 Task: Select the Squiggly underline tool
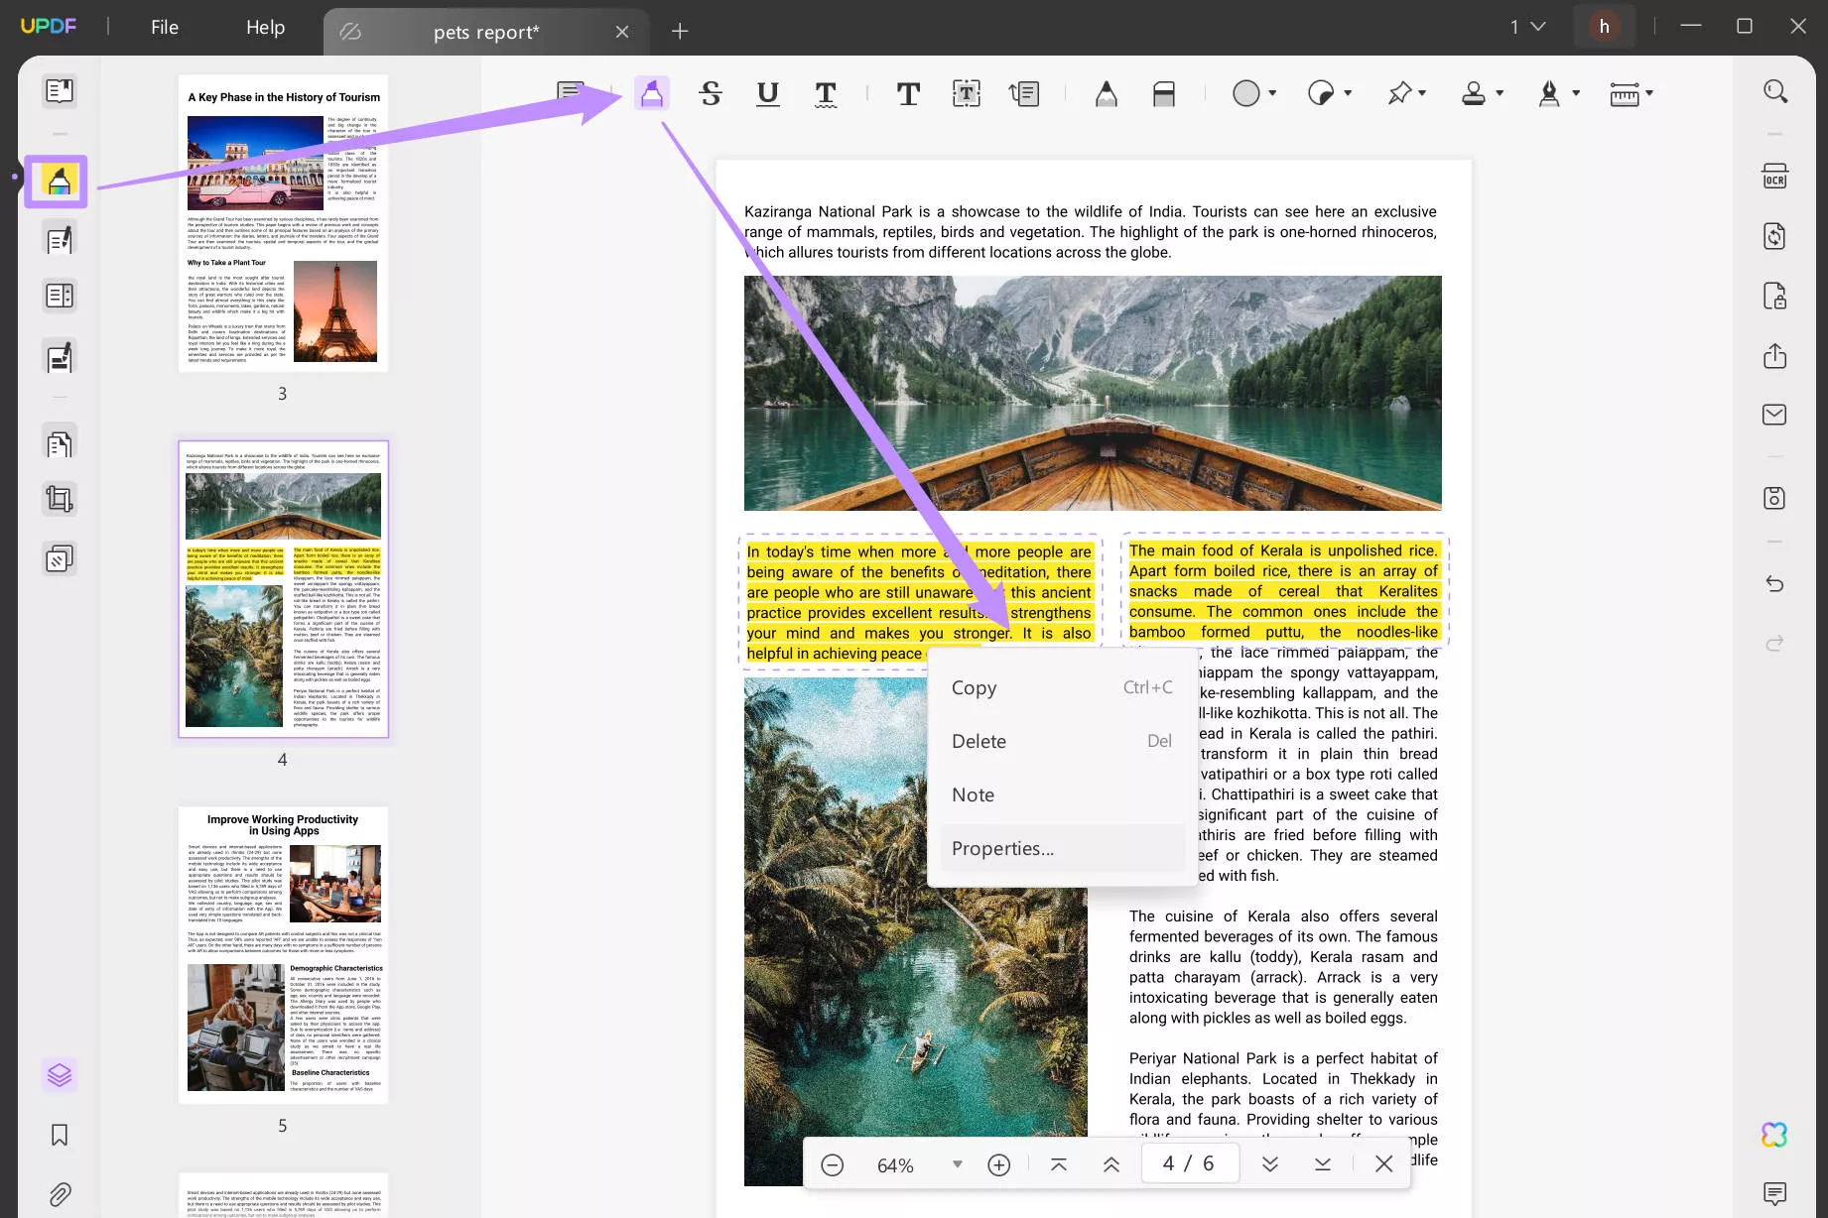pyautogui.click(x=826, y=93)
